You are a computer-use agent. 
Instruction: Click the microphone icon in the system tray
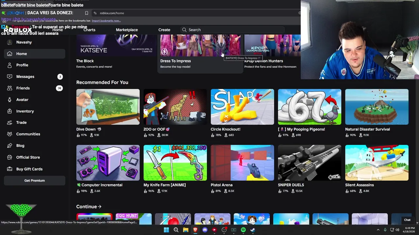click(385, 230)
